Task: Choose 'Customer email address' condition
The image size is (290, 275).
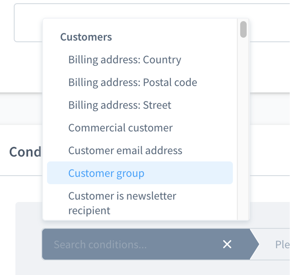Action: click(140, 150)
